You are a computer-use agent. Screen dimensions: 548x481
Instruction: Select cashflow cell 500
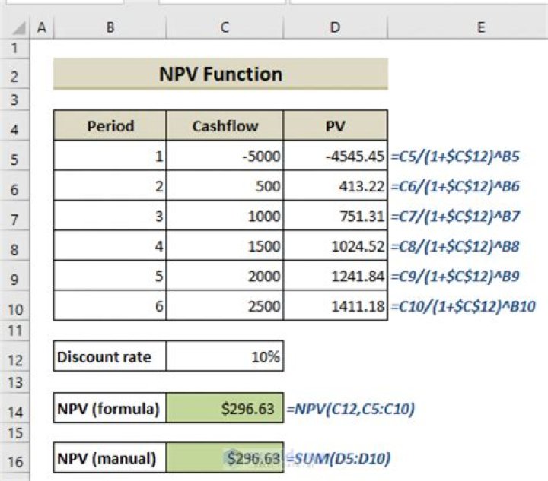[225, 185]
